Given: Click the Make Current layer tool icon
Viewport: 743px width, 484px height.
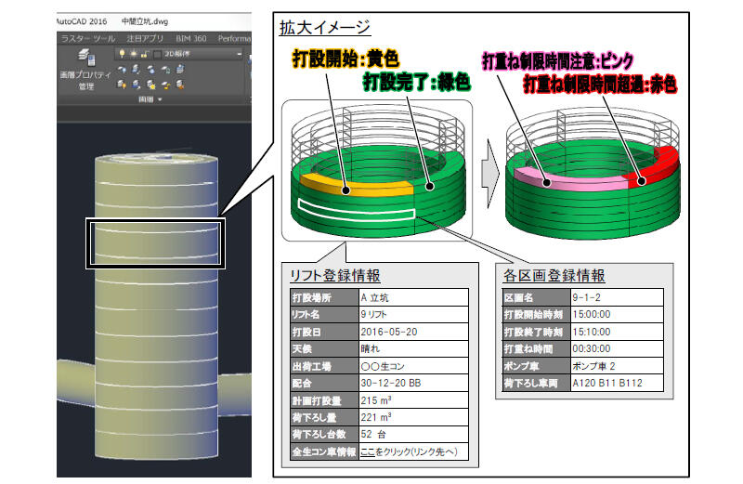Looking at the screenshot, I should tap(180, 70).
